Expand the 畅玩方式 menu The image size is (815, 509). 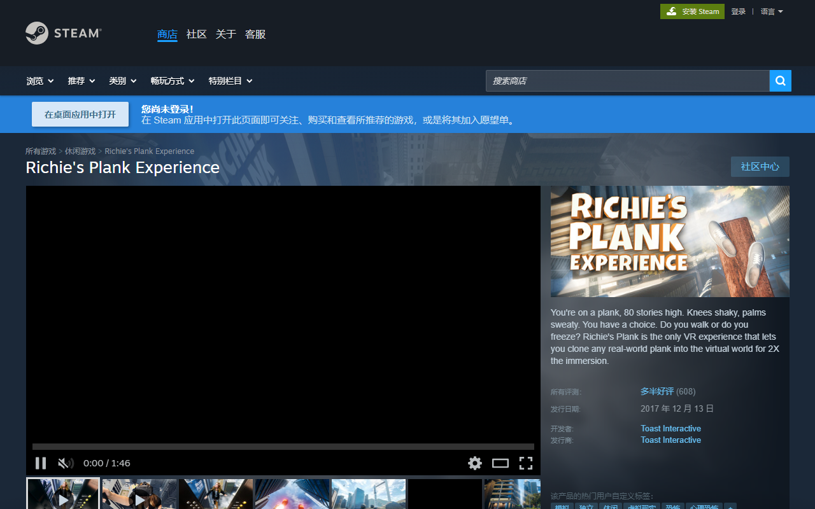173,81
